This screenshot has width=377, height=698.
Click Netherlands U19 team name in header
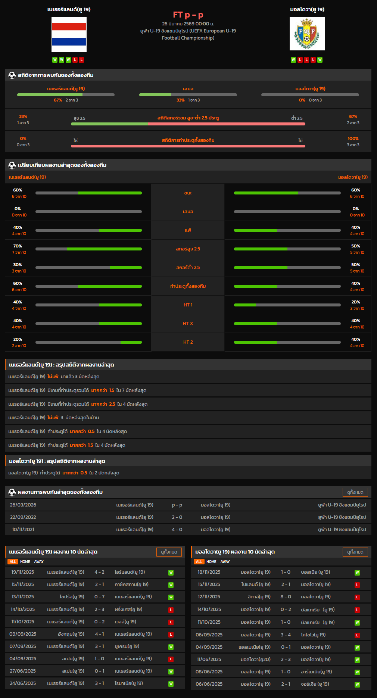coord(69,9)
